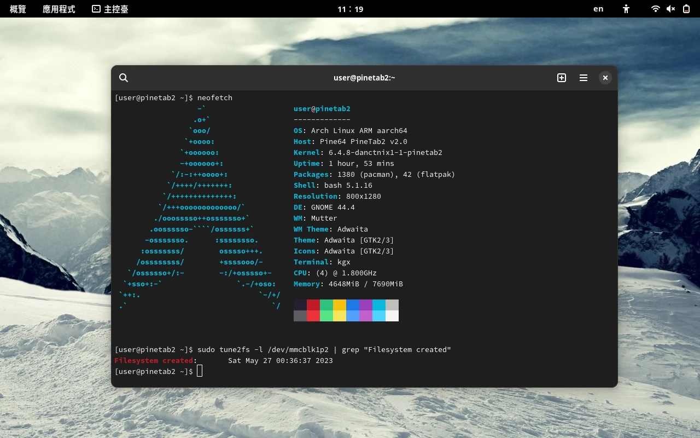Expand the 'en' input source selector
This screenshot has width=700, height=438.
click(x=598, y=9)
